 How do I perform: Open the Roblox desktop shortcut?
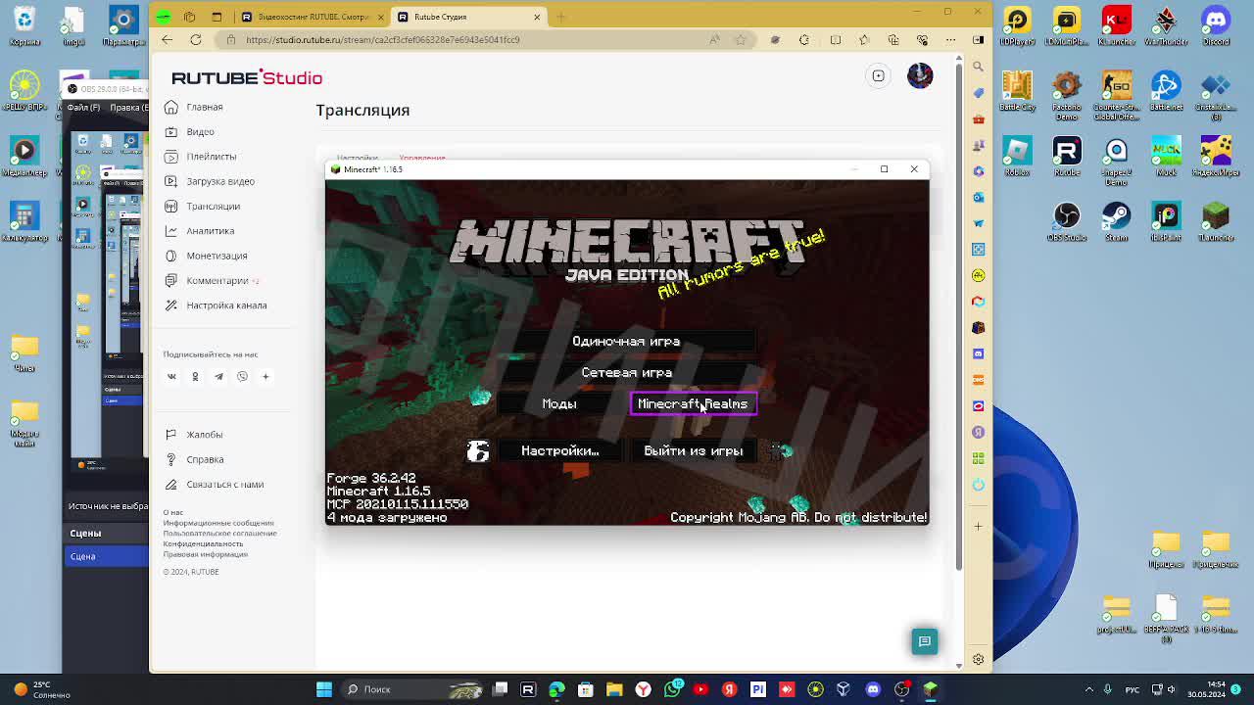pos(1018,155)
